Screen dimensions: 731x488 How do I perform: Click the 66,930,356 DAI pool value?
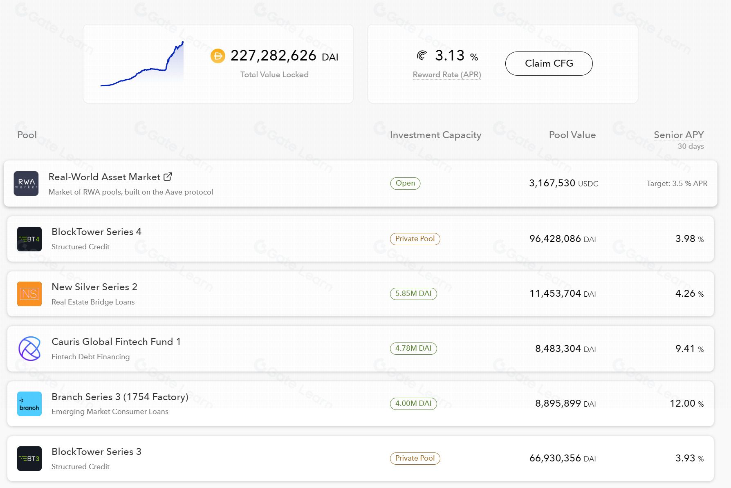tap(563, 458)
